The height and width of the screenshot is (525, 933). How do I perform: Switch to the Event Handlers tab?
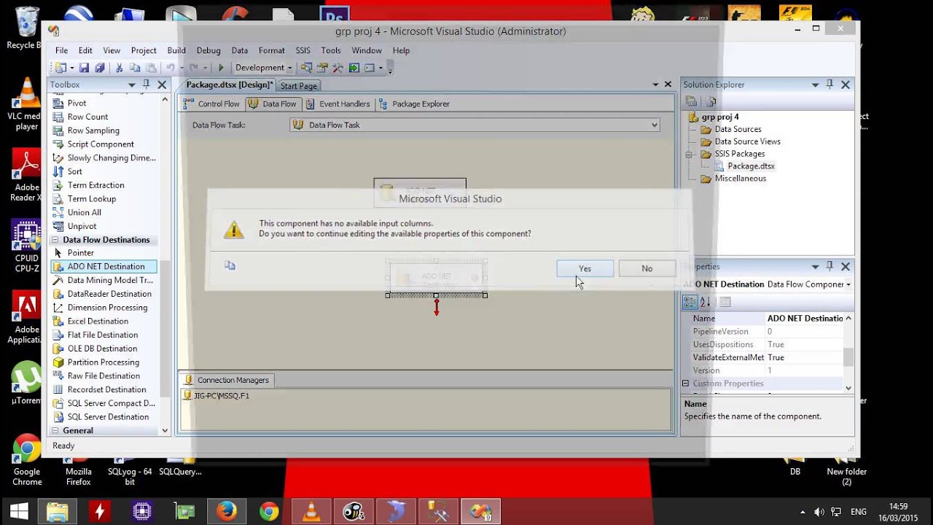[x=337, y=104]
